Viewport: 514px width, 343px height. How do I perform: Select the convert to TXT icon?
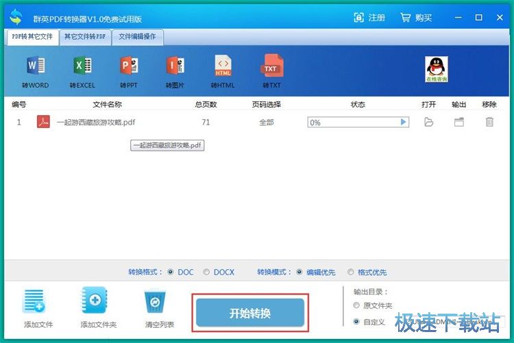[x=272, y=65]
